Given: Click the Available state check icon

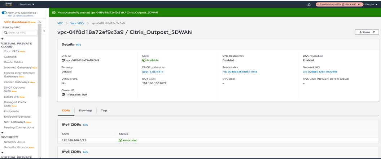Looking at the screenshot, I should coord(144,60).
